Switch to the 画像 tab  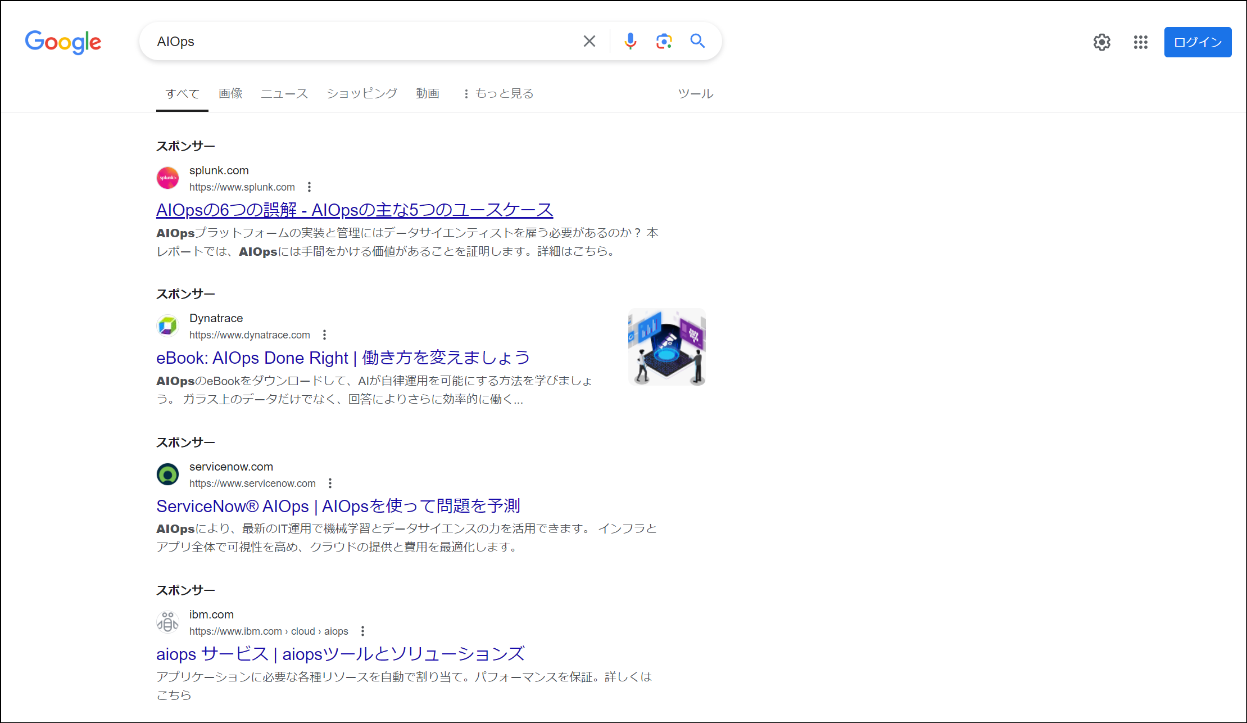[229, 93]
